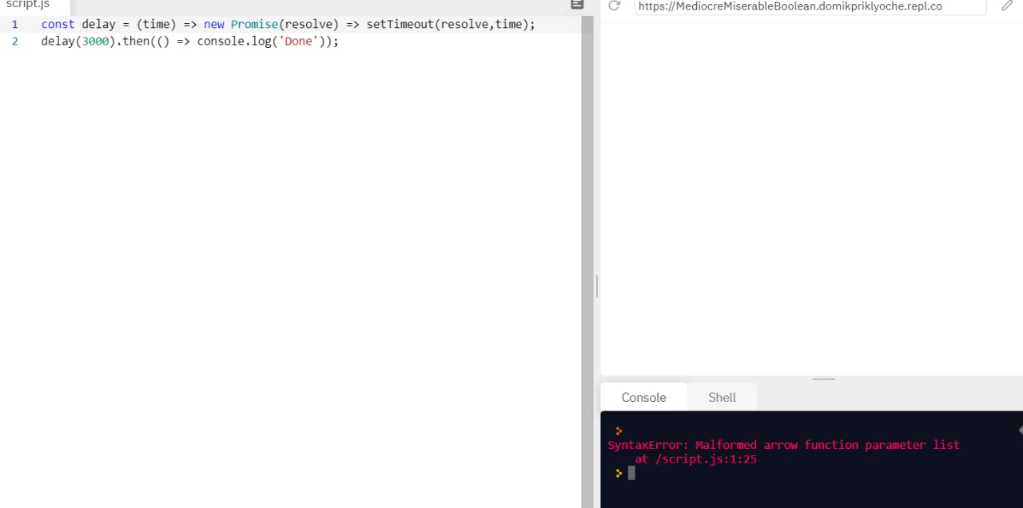Click the pencil edit icon beside the URL
Viewport: 1023px width, 508px height.
1007,6
